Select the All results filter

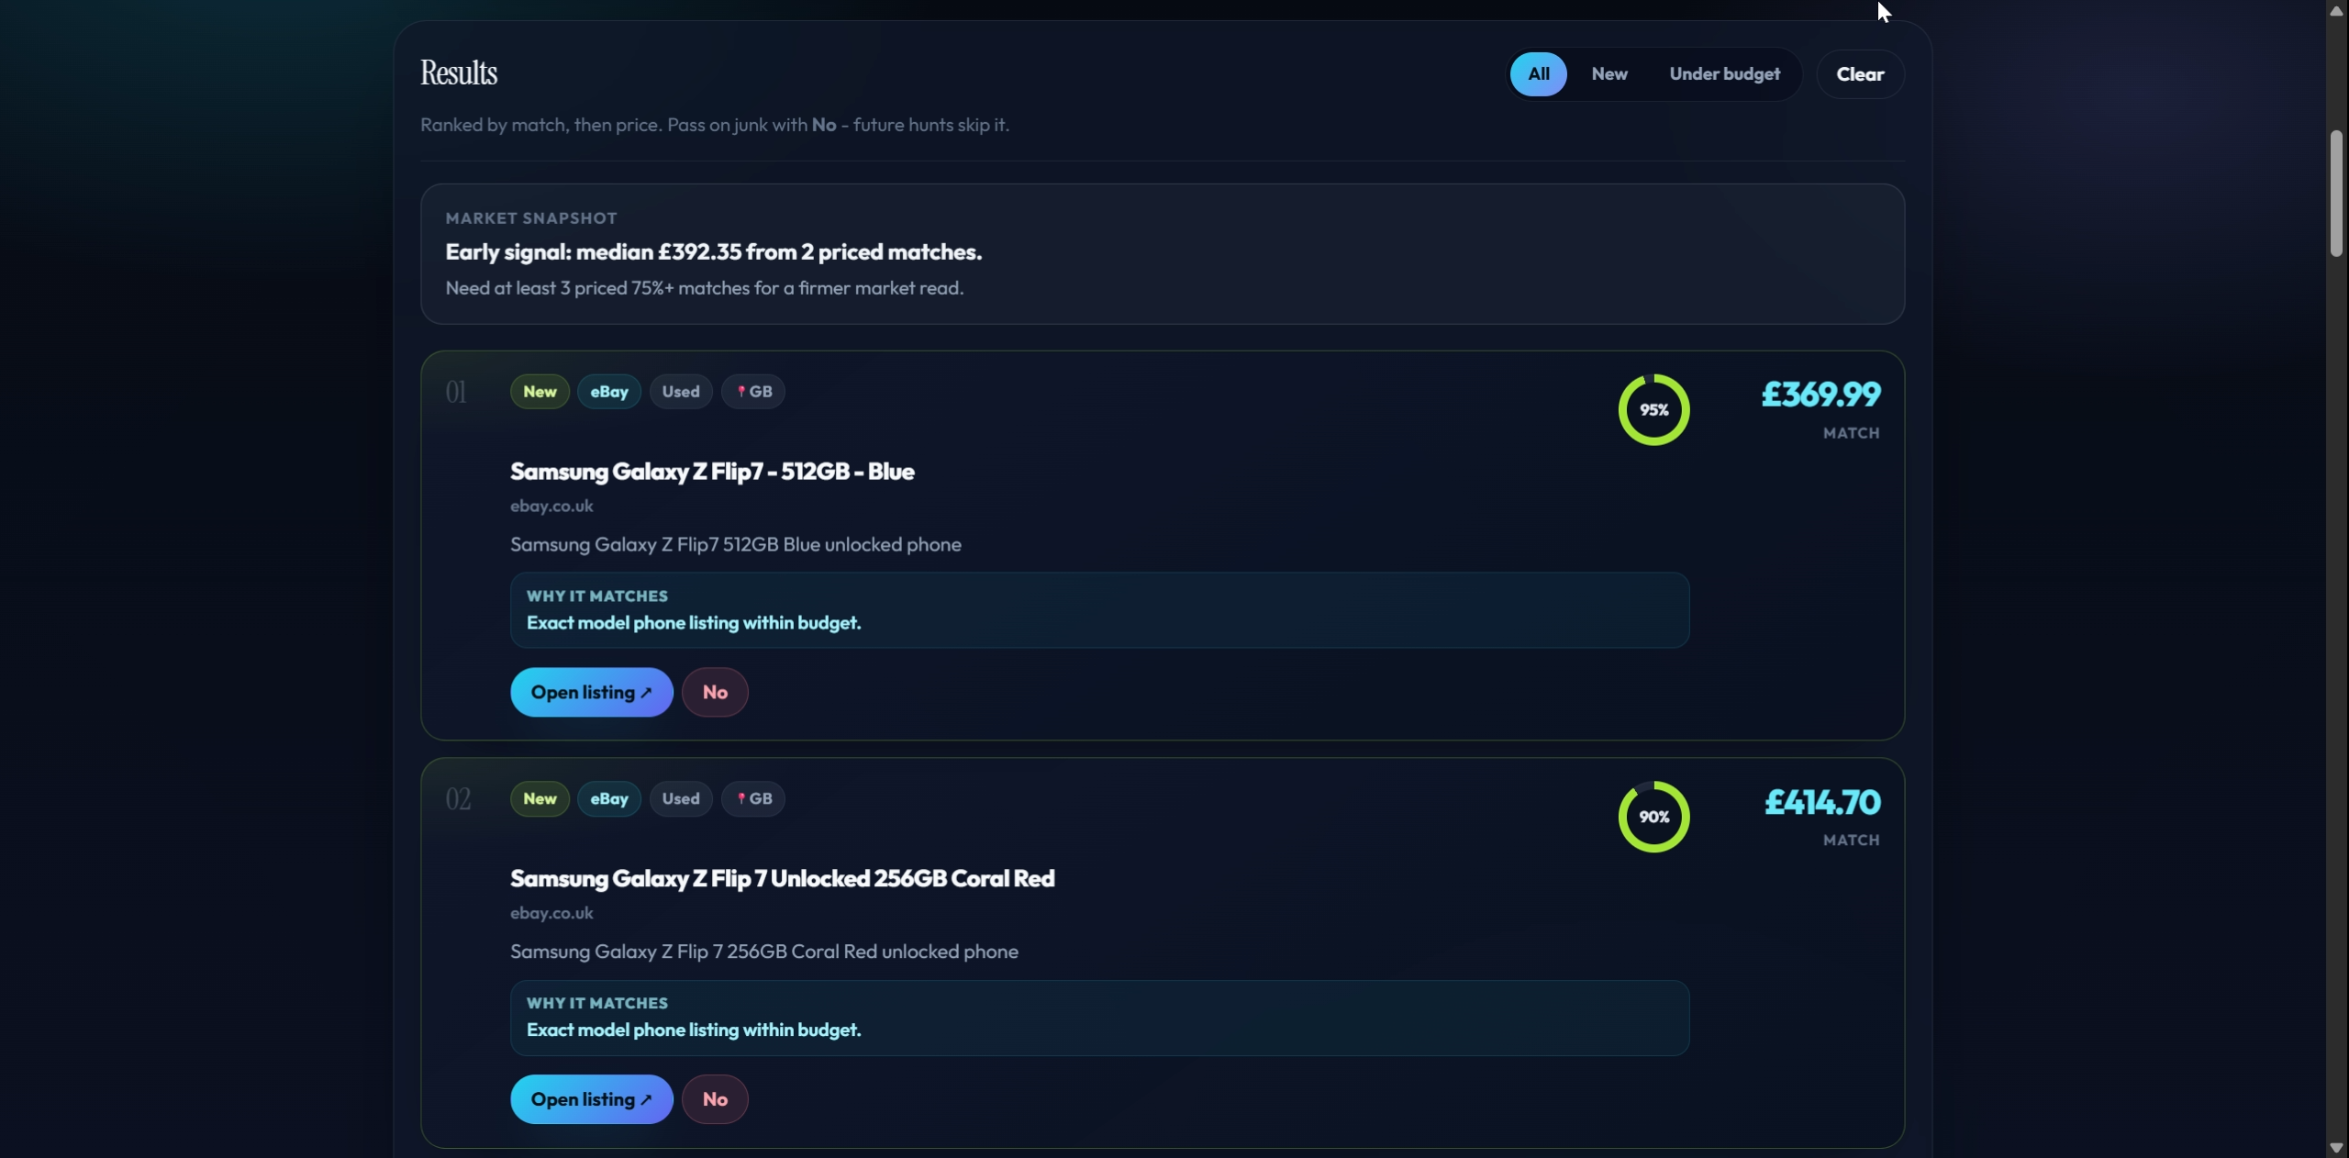1538,74
